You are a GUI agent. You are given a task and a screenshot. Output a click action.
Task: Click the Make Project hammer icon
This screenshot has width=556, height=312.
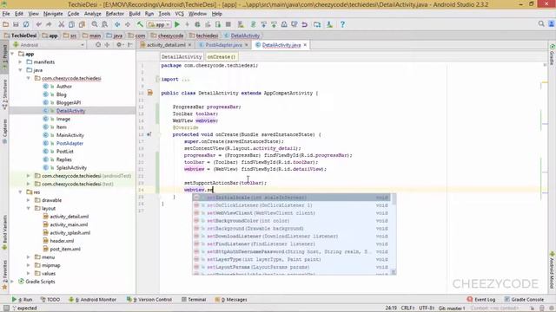click(140, 24)
